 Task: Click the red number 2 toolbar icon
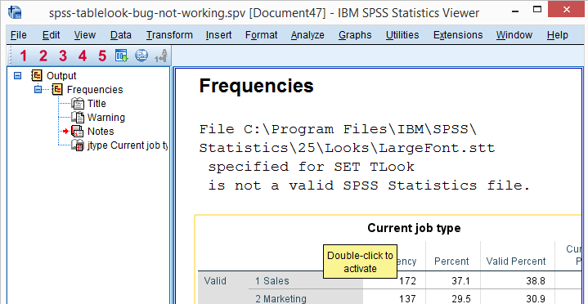[x=43, y=56]
